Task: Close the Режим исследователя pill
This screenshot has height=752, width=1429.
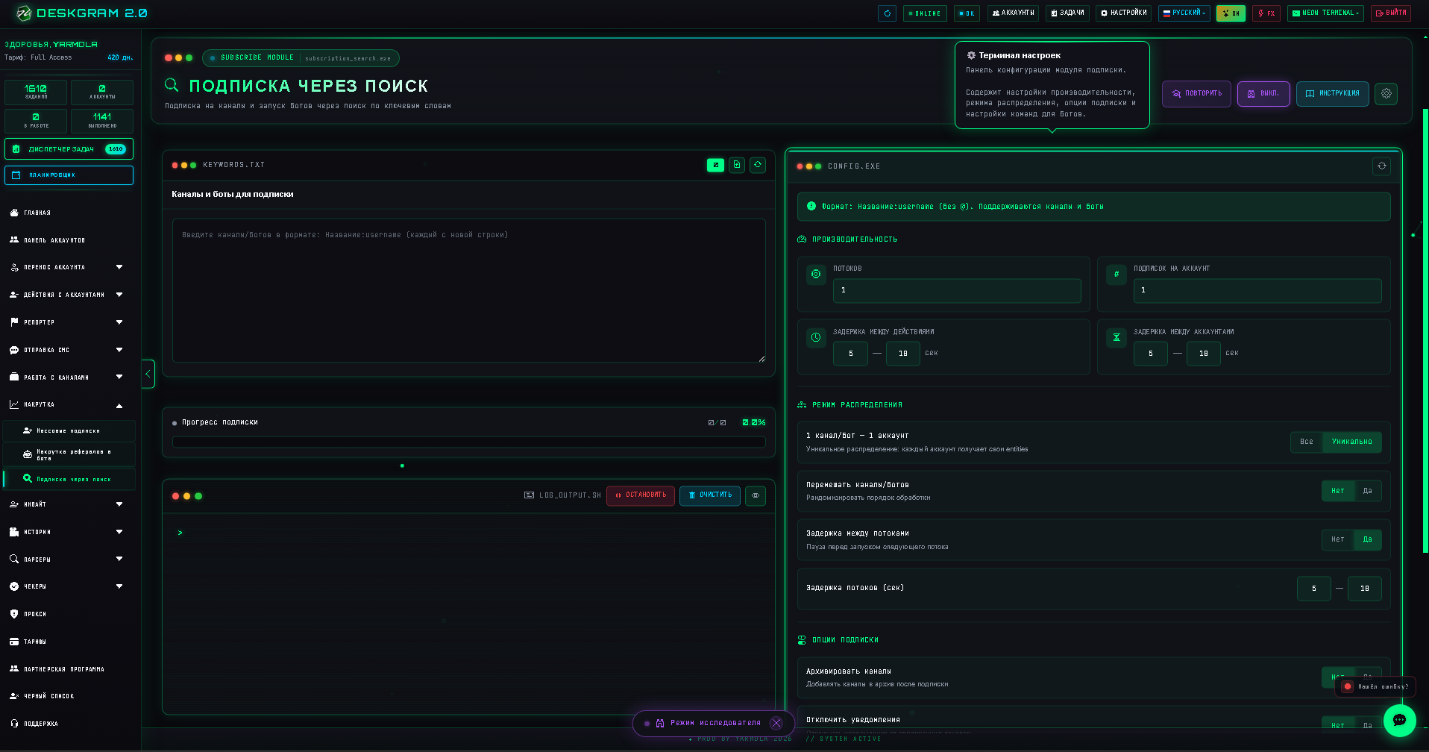Action: [776, 723]
